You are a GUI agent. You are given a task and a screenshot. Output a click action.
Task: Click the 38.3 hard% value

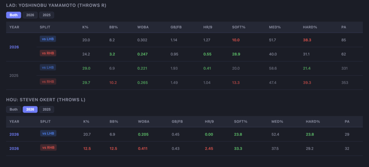(x=307, y=40)
